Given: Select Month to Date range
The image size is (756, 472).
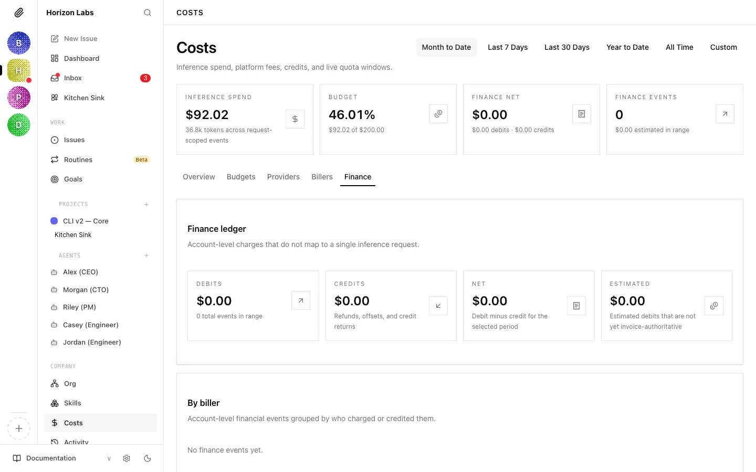Looking at the screenshot, I should (x=446, y=47).
